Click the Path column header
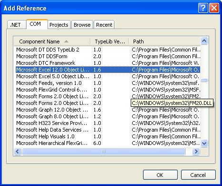This screenshot has height=186, width=222. (x=164, y=41)
